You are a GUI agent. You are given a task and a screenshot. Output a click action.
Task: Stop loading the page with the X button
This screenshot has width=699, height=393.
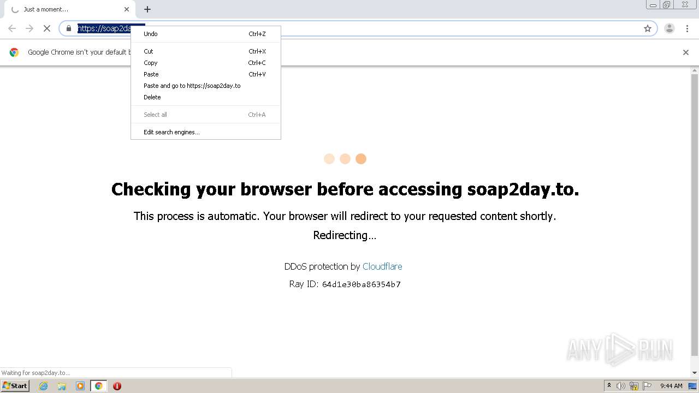click(x=46, y=28)
